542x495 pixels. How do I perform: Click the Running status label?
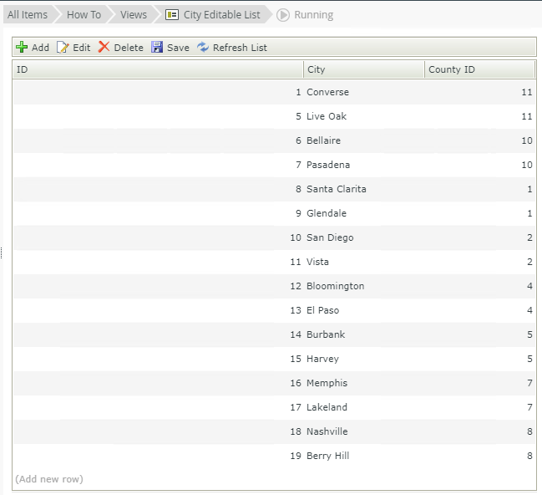pyautogui.click(x=313, y=15)
